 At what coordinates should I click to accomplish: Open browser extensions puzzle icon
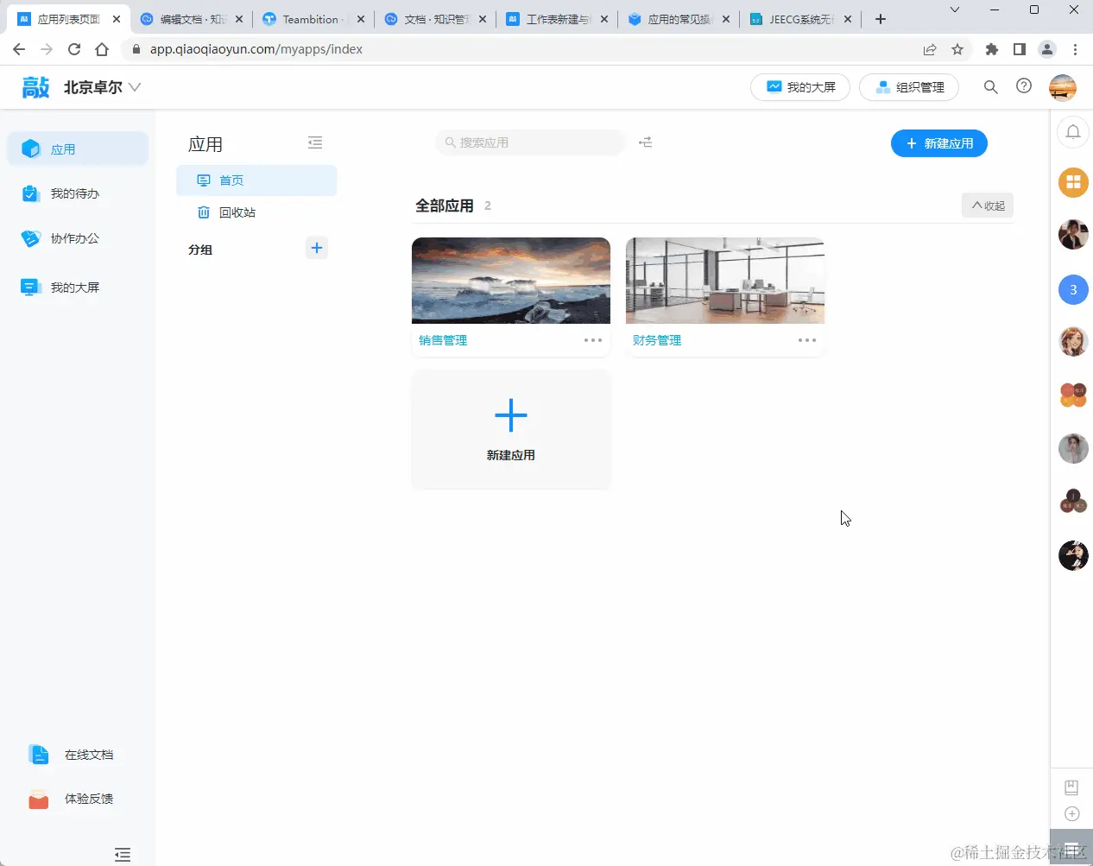992,49
